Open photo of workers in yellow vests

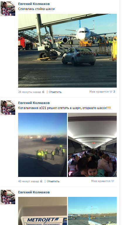[43, 145]
